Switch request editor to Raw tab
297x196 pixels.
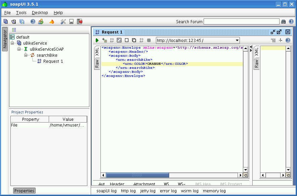[97, 63]
